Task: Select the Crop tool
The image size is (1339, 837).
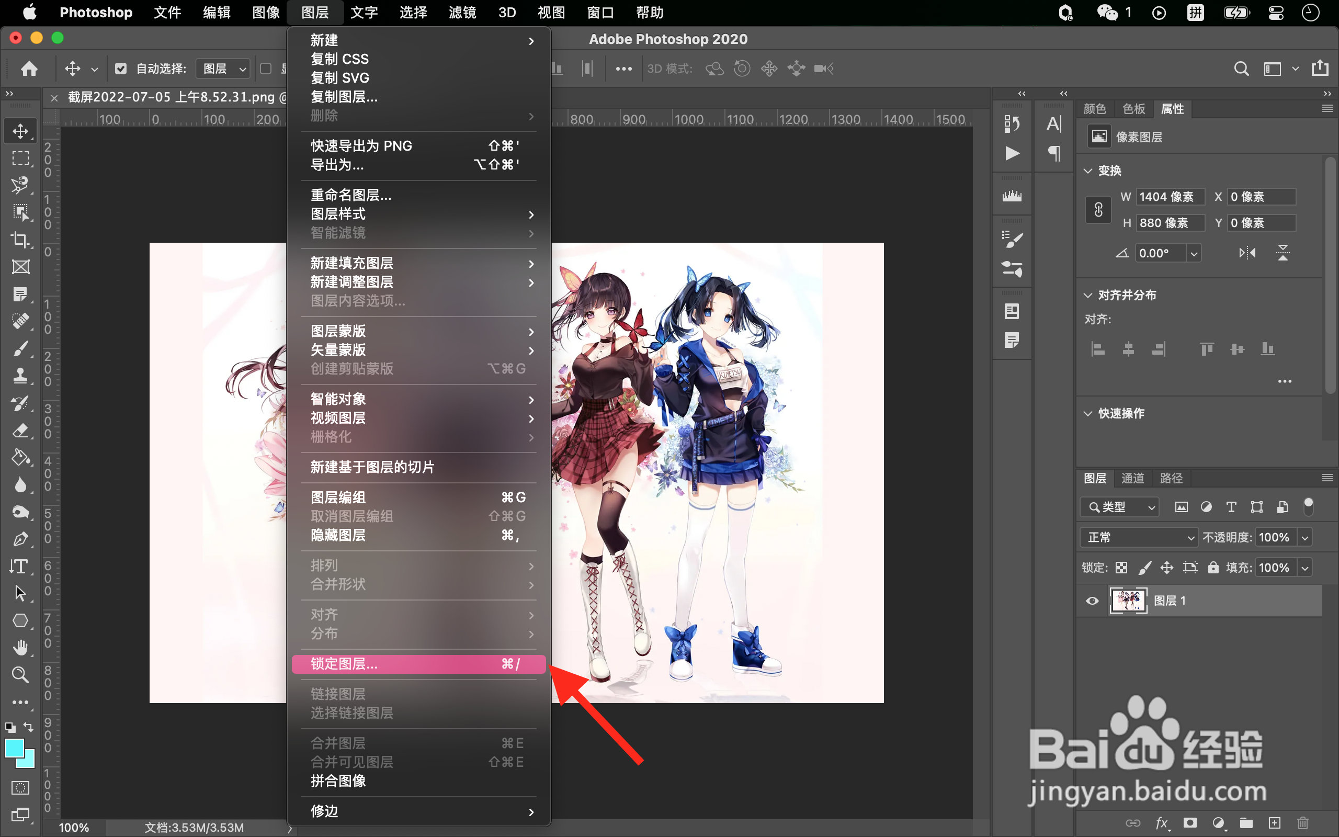Action: point(20,240)
